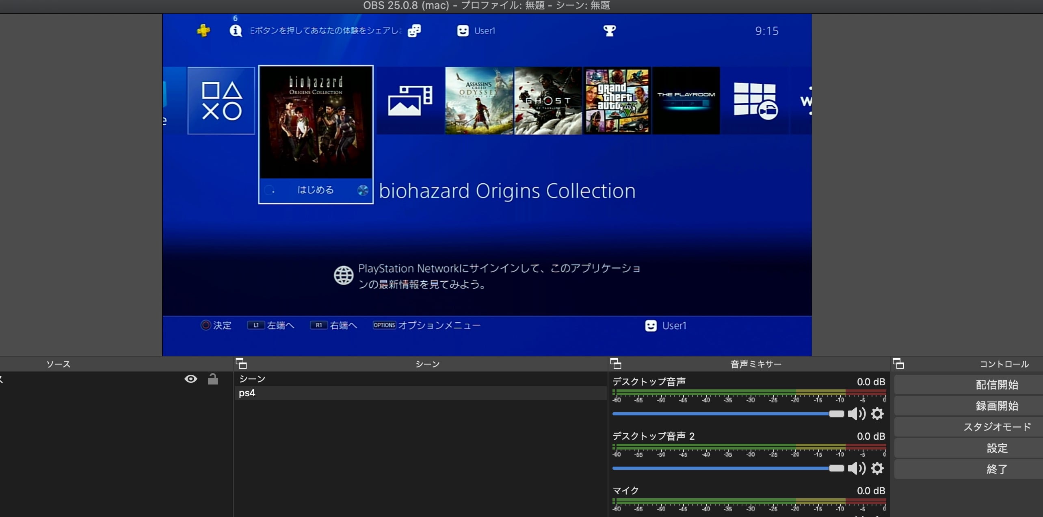1043x517 pixels.
Task: Enable スタジオモード
Action: coord(997,427)
